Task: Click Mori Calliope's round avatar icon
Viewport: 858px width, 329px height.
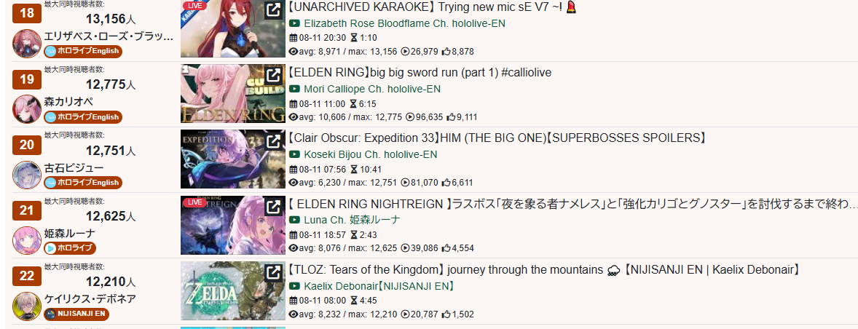Action: (27, 108)
